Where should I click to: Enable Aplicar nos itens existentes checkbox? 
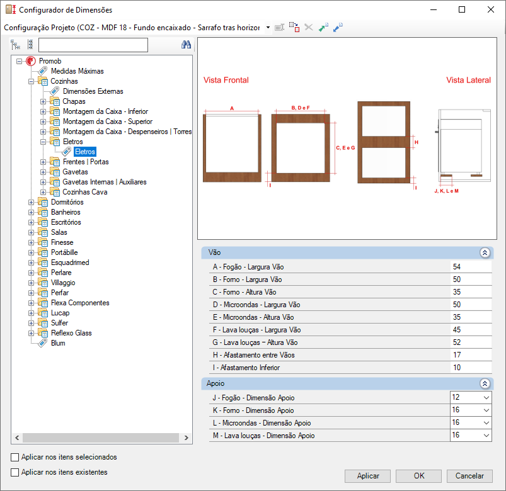click(x=15, y=472)
